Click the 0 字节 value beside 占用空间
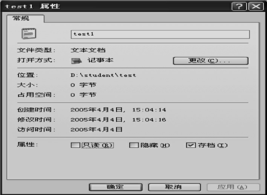This screenshot has width=267, height=195. (83, 94)
